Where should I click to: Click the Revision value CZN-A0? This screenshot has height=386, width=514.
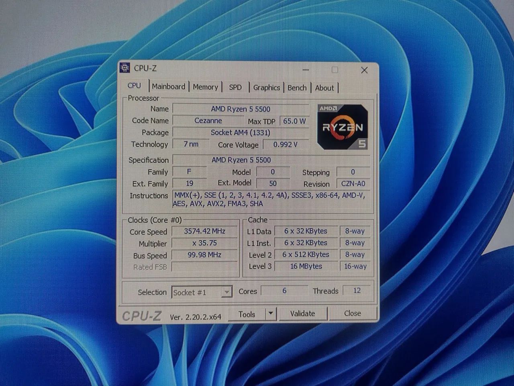pos(353,184)
